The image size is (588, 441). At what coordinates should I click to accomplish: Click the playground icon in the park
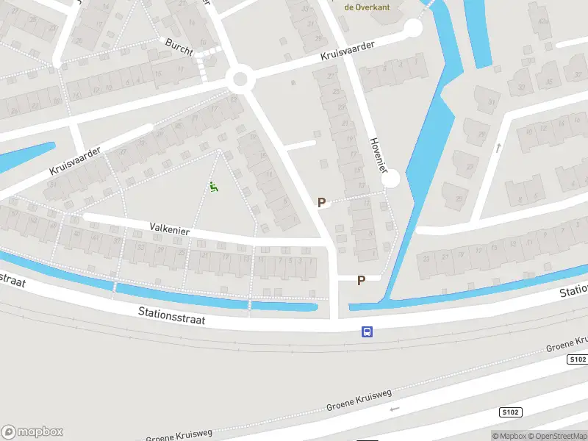point(214,187)
